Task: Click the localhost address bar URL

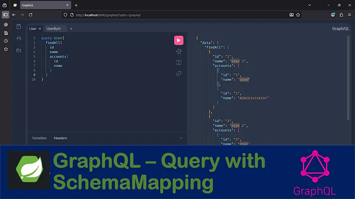Action: click(x=108, y=15)
